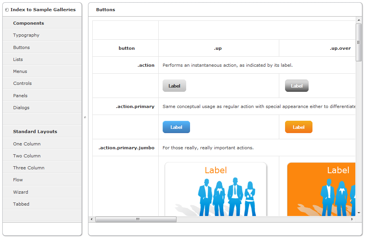Click the dark gray Label button under .up.over
This screenshot has height=238, width=365.
pos(297,86)
